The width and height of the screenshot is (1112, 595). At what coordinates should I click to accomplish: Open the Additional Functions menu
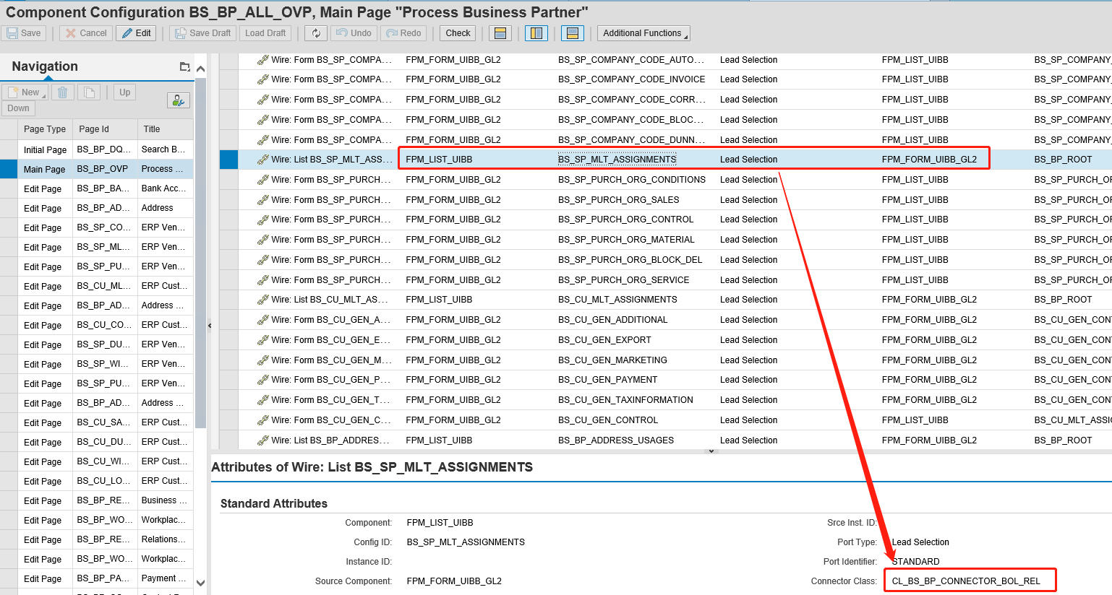pos(643,32)
